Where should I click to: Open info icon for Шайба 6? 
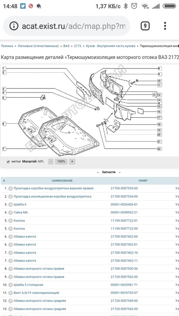tap(11, 205)
